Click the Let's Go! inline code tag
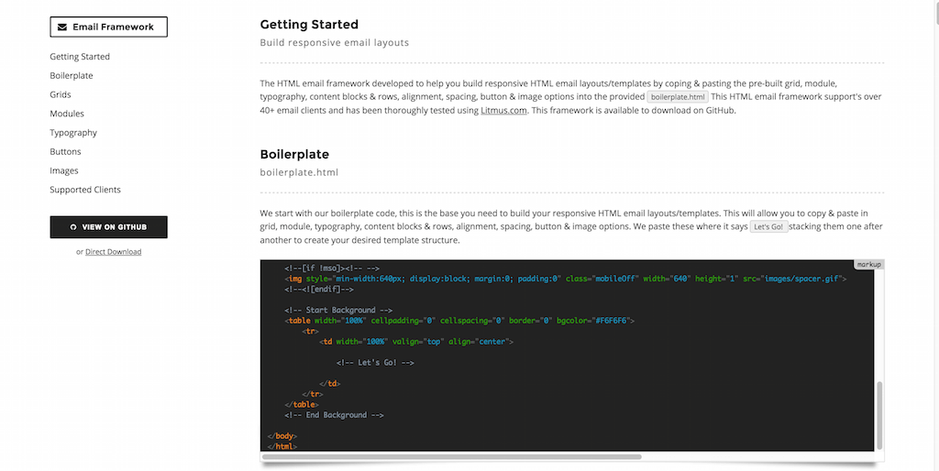The image size is (939, 471). tap(768, 226)
